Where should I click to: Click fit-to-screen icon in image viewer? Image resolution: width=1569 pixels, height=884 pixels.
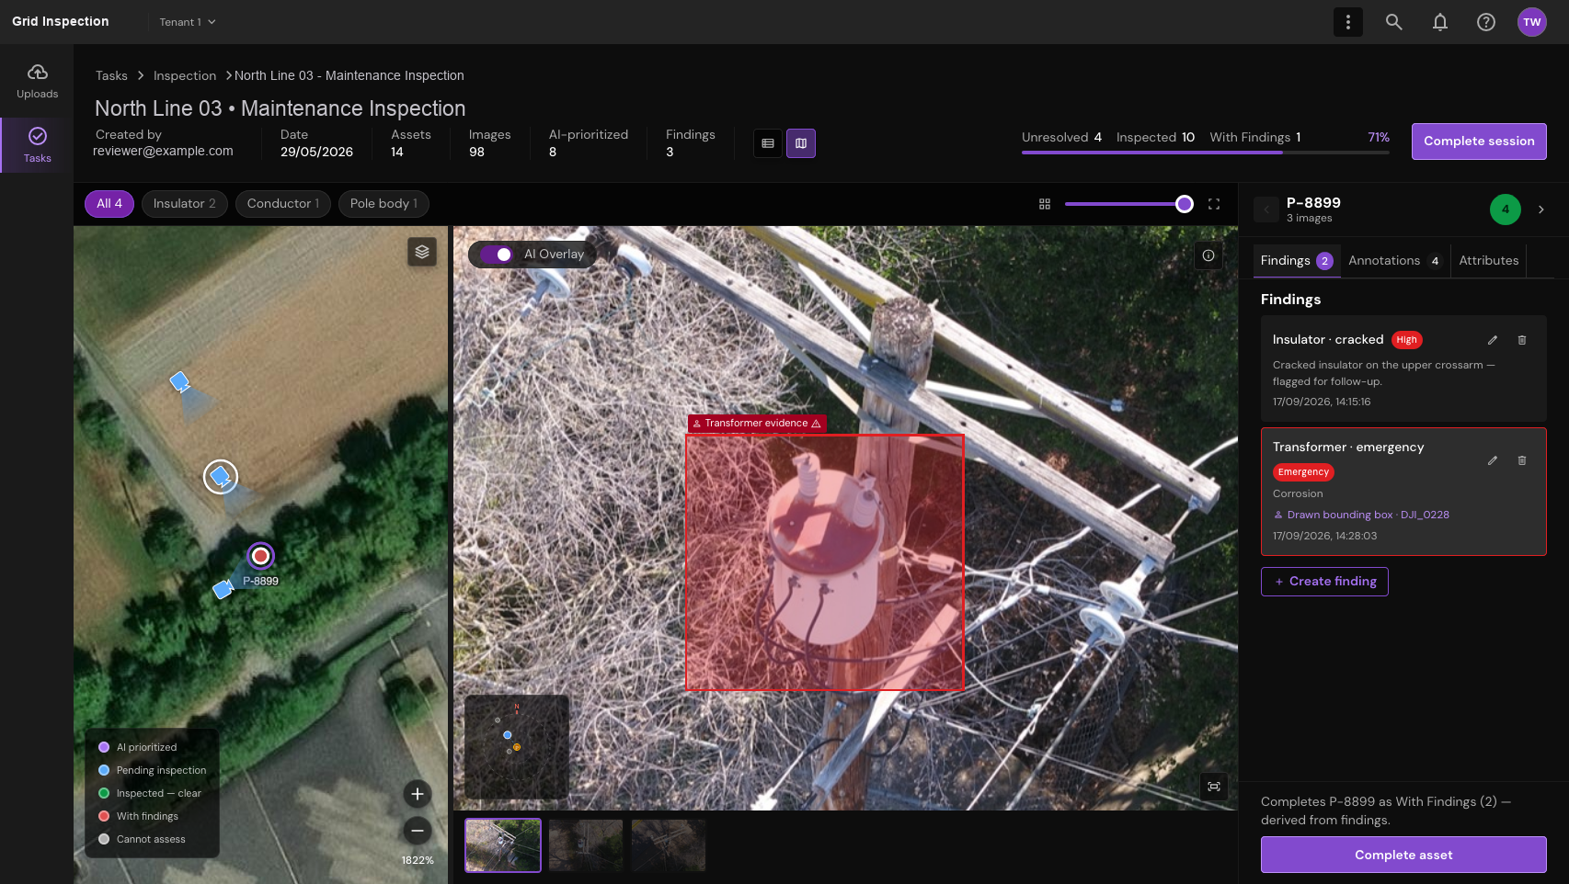(1214, 787)
